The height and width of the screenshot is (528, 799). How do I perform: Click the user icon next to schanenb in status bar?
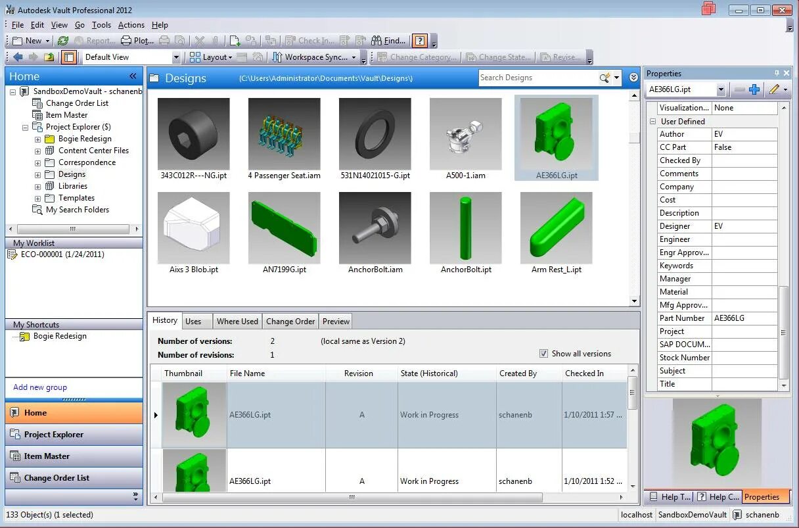pos(737,515)
